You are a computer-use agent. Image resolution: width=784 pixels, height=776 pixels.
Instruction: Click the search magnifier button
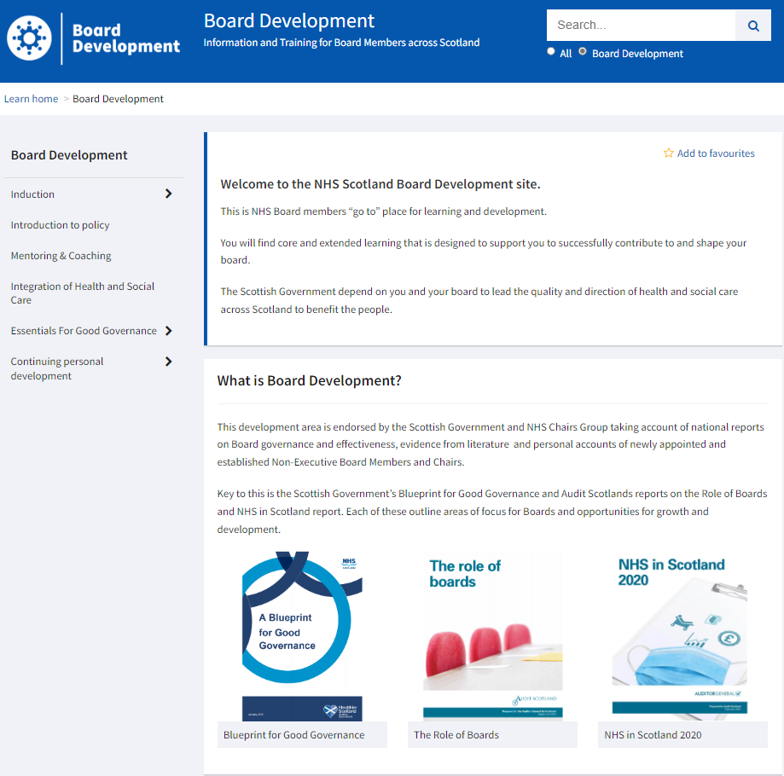(x=753, y=26)
